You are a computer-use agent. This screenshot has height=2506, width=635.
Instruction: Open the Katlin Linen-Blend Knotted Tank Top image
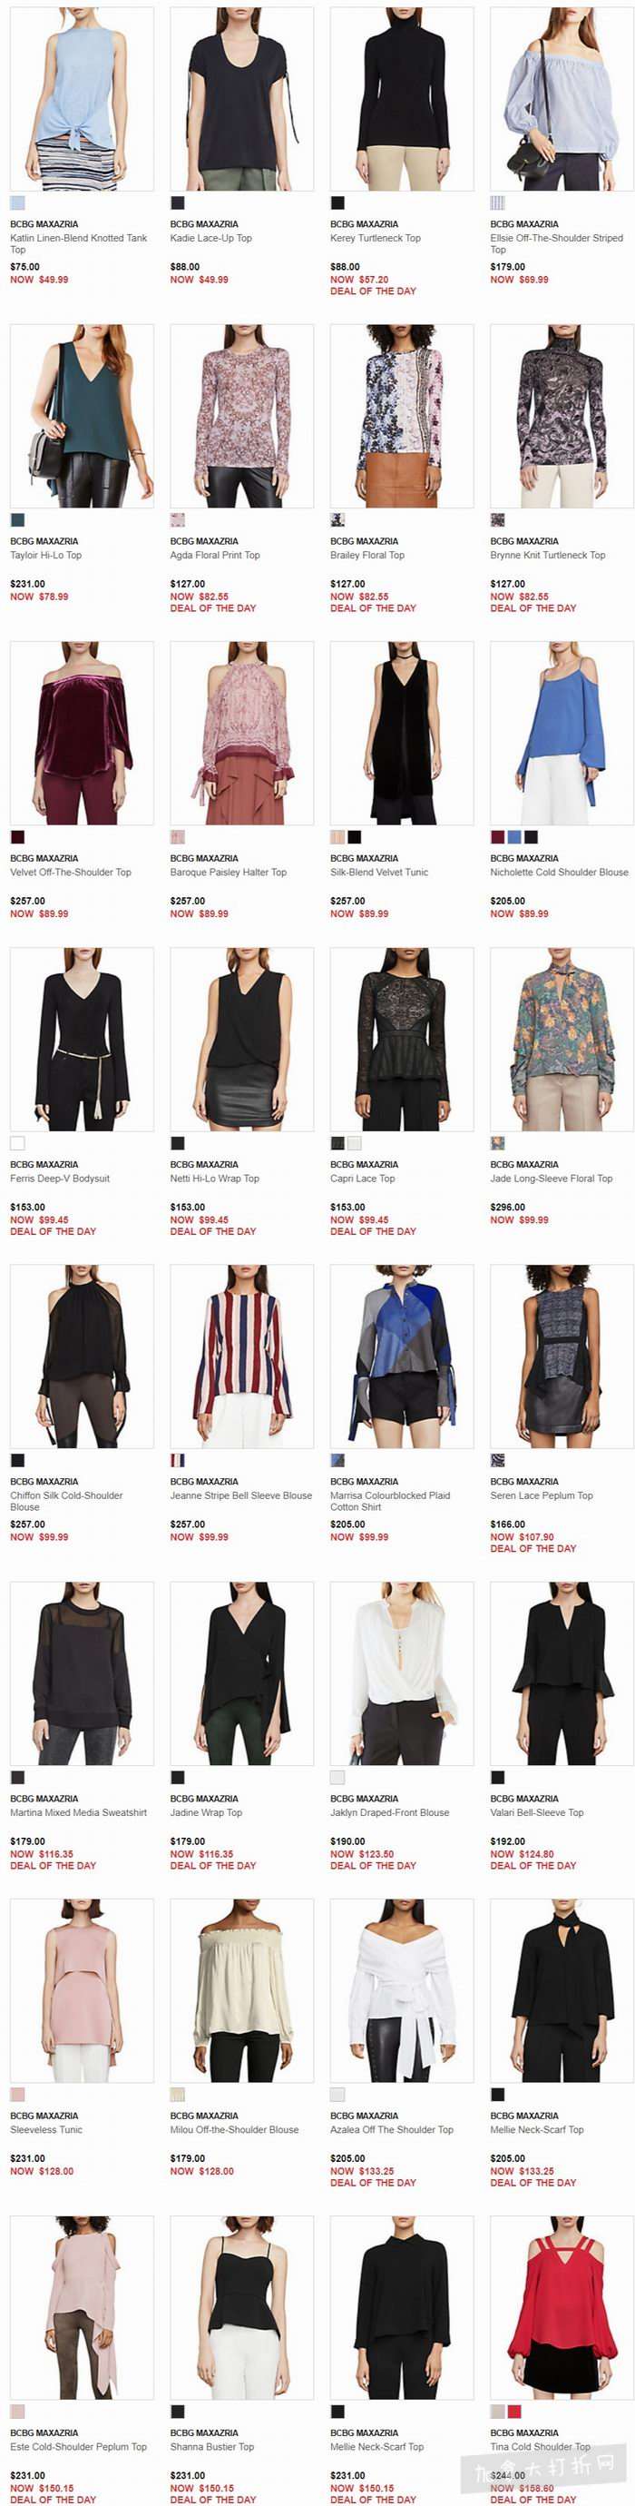tap(82, 99)
